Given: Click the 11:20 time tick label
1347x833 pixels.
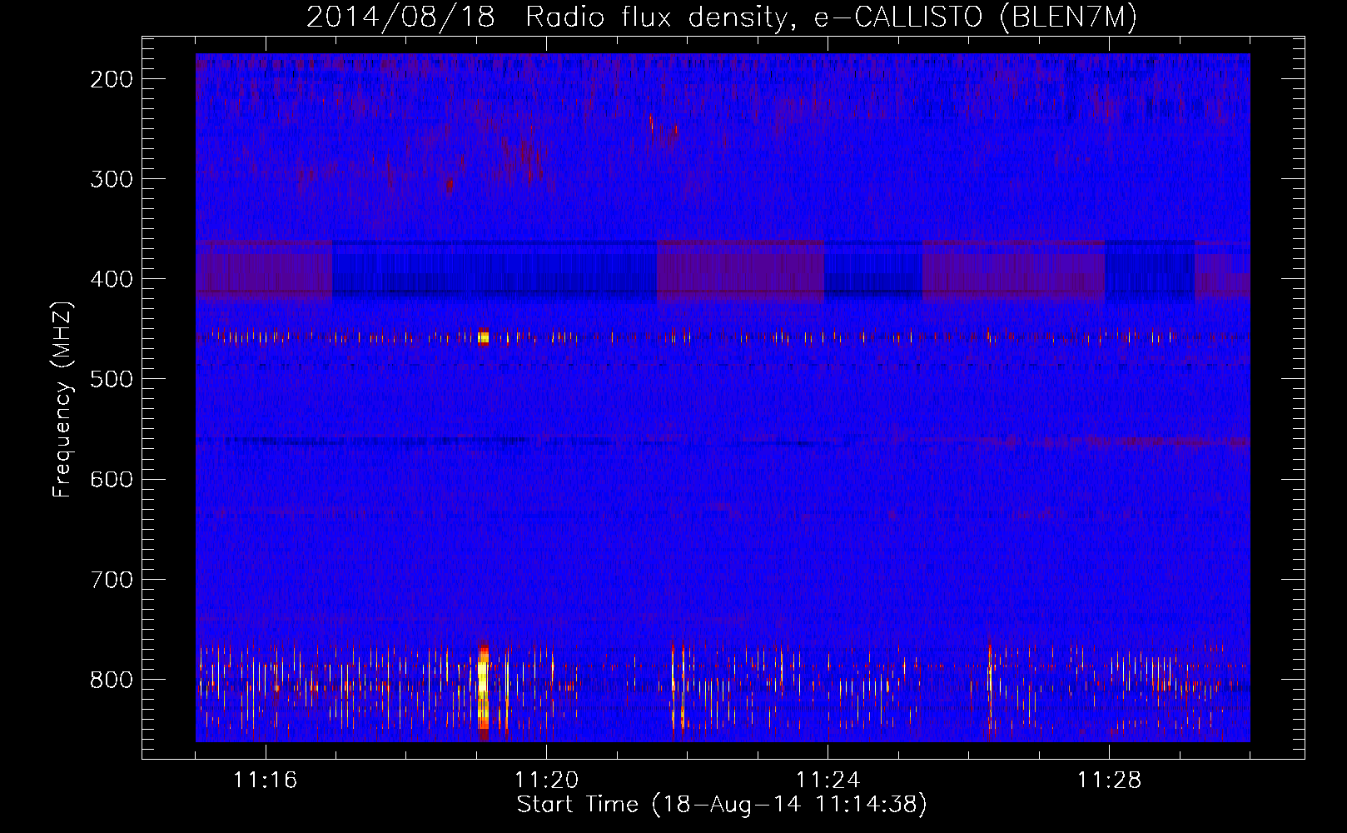Looking at the screenshot, I should 546,781.
